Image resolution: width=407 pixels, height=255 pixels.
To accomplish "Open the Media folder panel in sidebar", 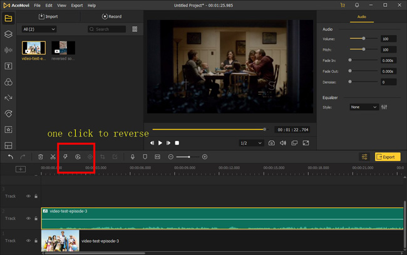I will [8, 18].
